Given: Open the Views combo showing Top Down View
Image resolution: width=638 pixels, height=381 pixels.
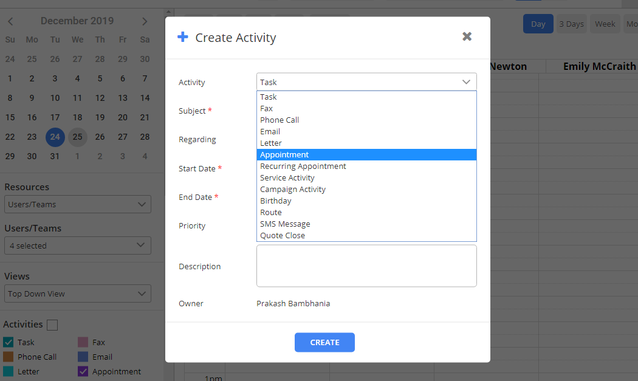Looking at the screenshot, I should coord(77,293).
